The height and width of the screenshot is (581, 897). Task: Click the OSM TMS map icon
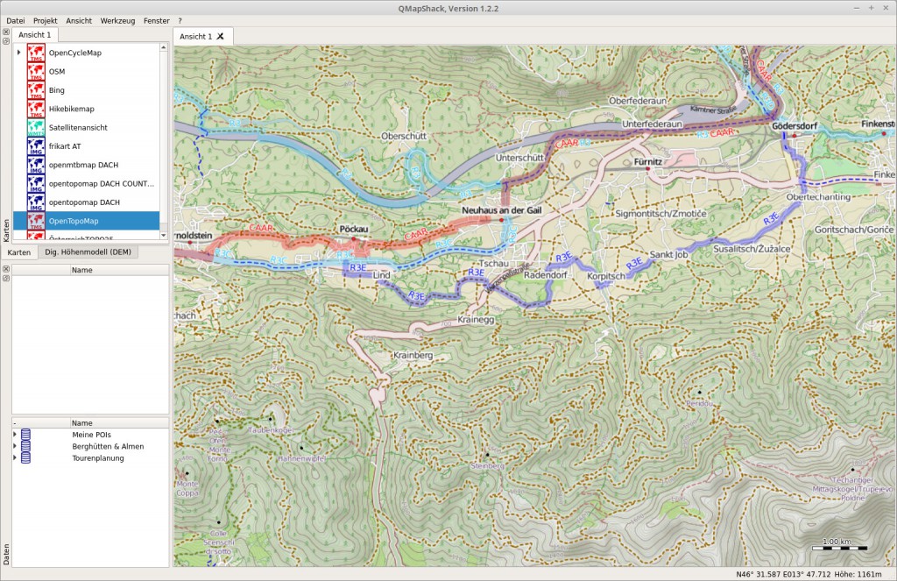(x=37, y=71)
